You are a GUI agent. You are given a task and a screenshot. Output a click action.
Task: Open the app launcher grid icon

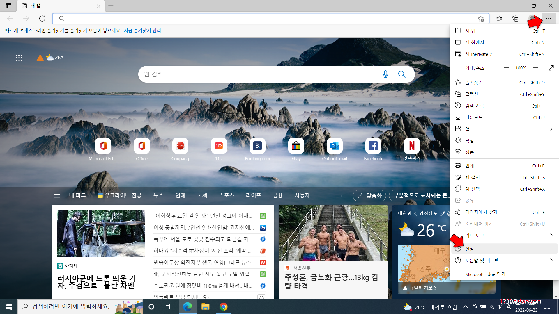click(x=19, y=58)
